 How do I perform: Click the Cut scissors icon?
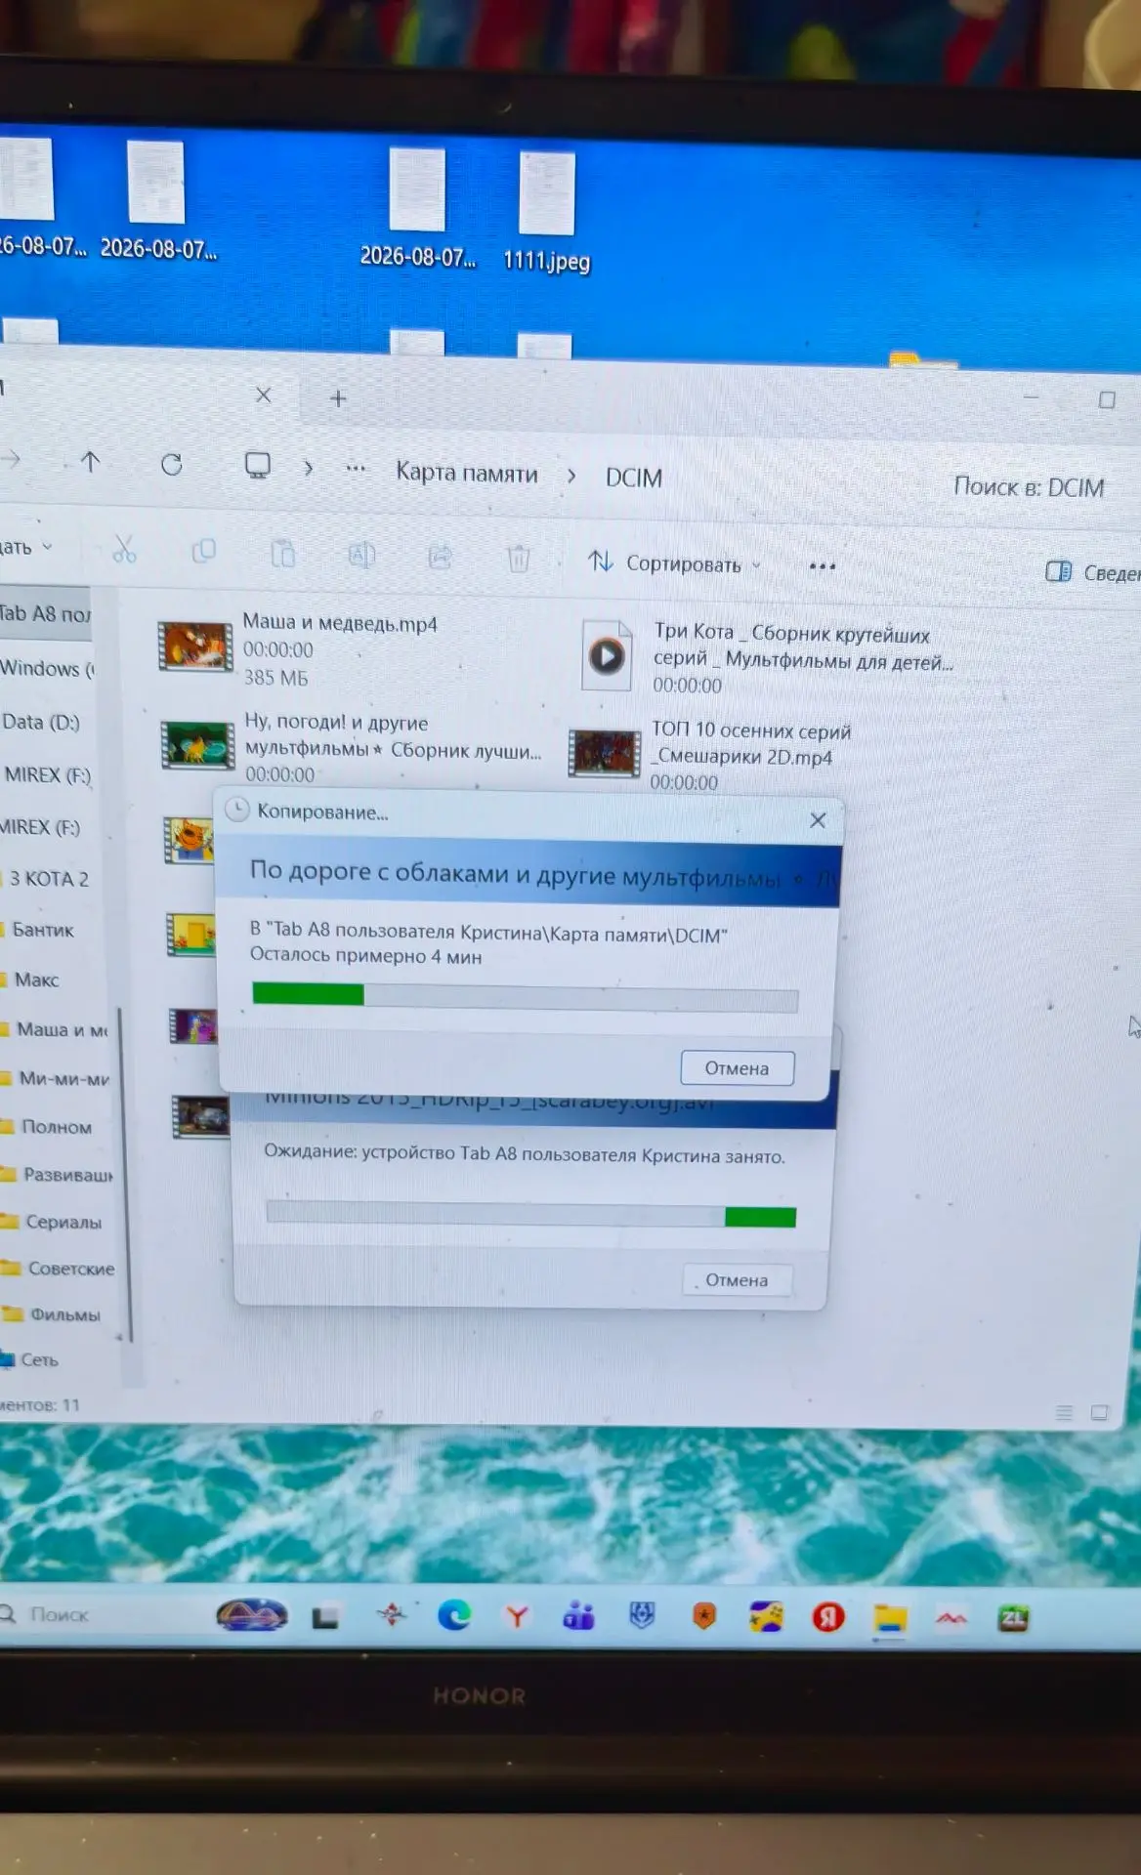coord(124,551)
